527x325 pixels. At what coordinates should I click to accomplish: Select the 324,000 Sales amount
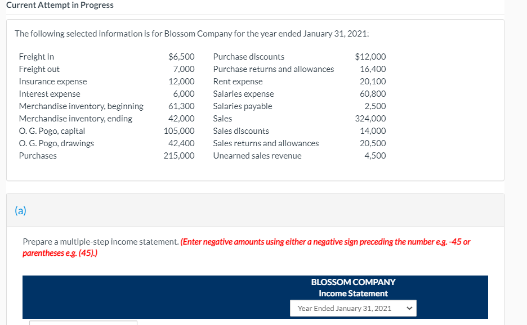pyautogui.click(x=370, y=119)
